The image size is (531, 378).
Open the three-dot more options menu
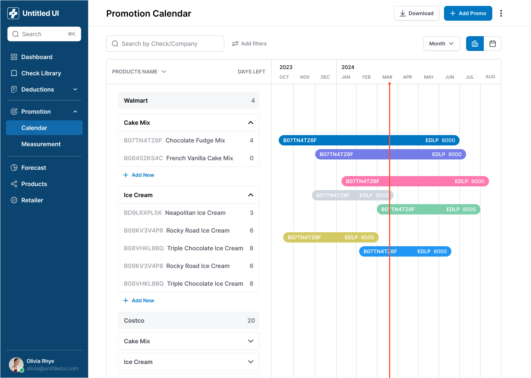[501, 13]
